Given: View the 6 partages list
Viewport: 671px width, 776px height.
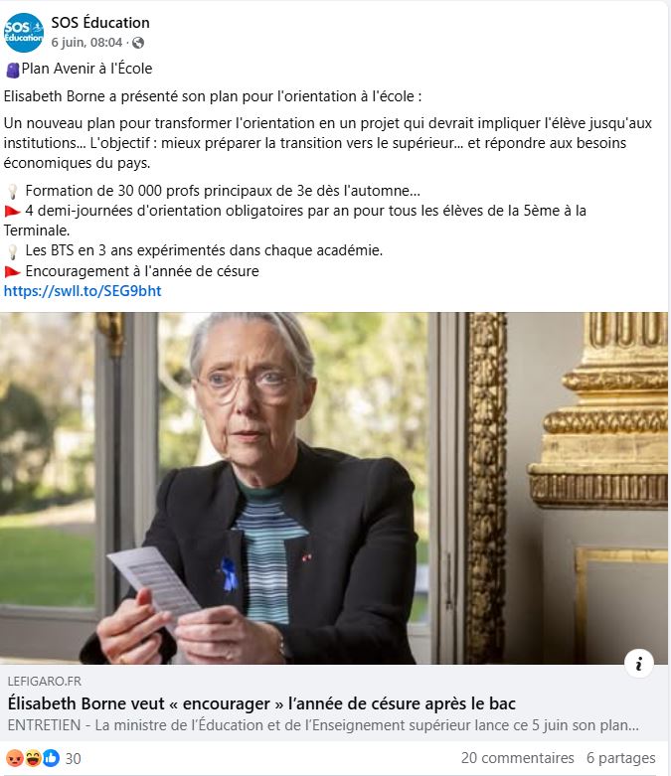Looking at the screenshot, I should coord(621,758).
